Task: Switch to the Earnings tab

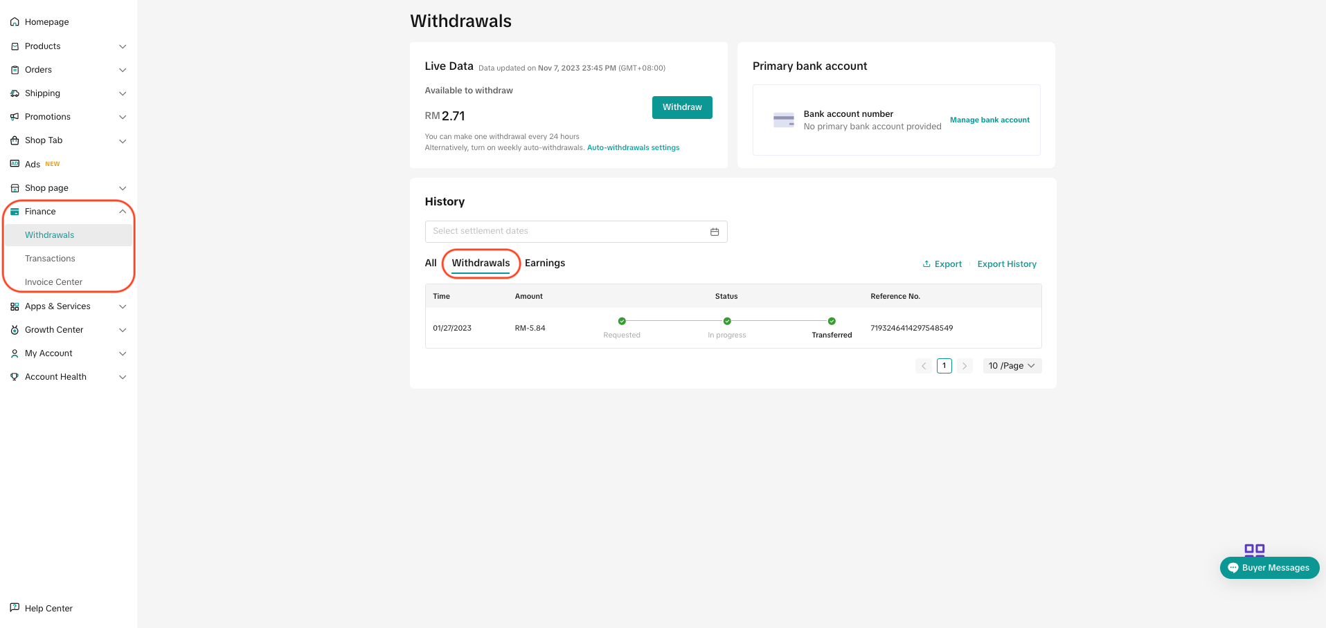Action: [544, 263]
